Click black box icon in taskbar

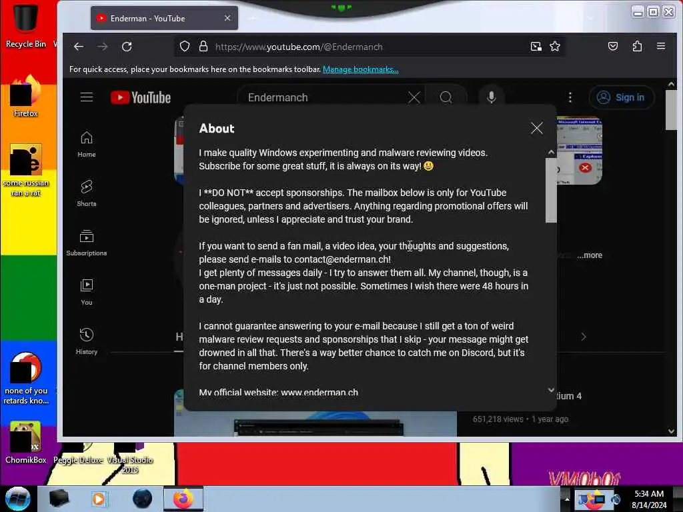59,499
